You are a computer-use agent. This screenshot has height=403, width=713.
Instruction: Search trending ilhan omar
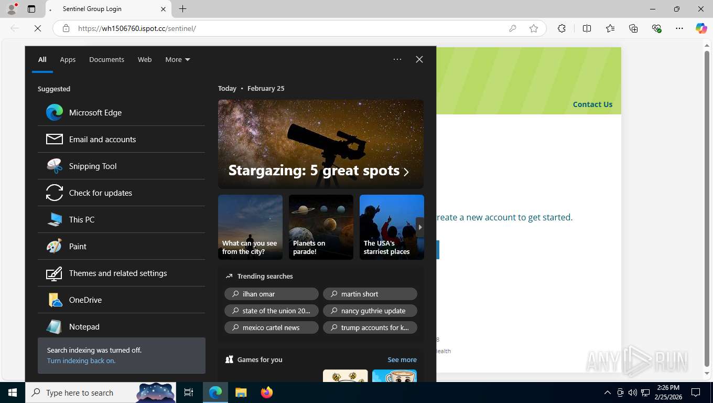(x=272, y=294)
